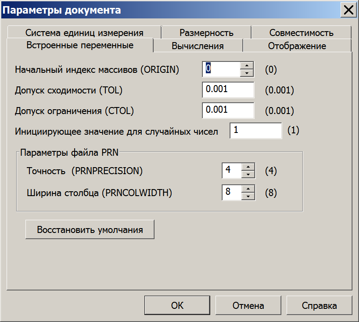Increase ORIGIN value with up arrow

click(x=247, y=65)
